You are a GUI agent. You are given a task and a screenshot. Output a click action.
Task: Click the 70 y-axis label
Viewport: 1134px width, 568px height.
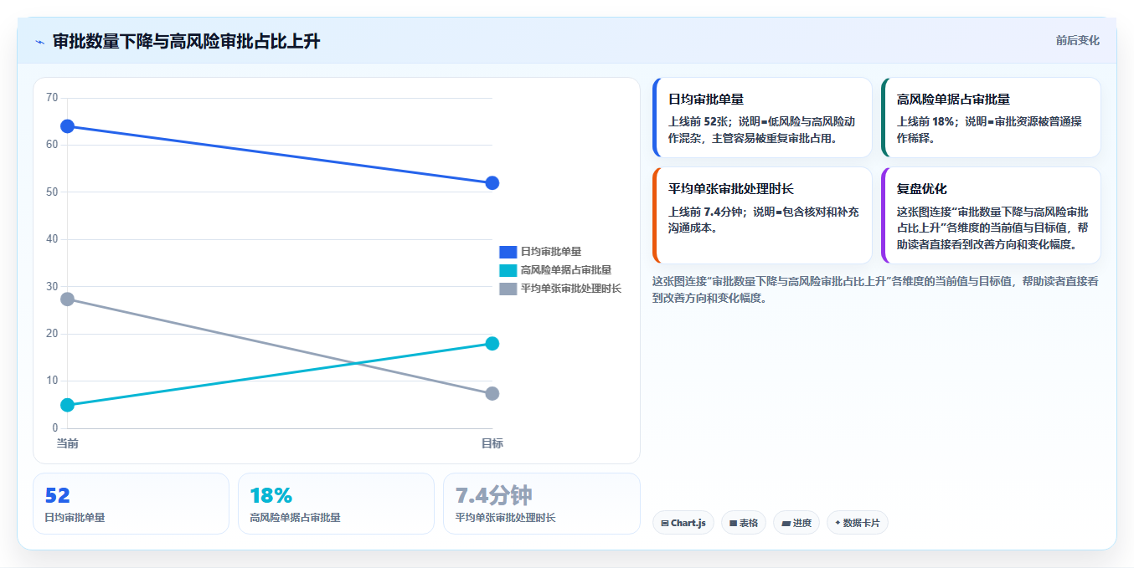pyautogui.click(x=52, y=98)
